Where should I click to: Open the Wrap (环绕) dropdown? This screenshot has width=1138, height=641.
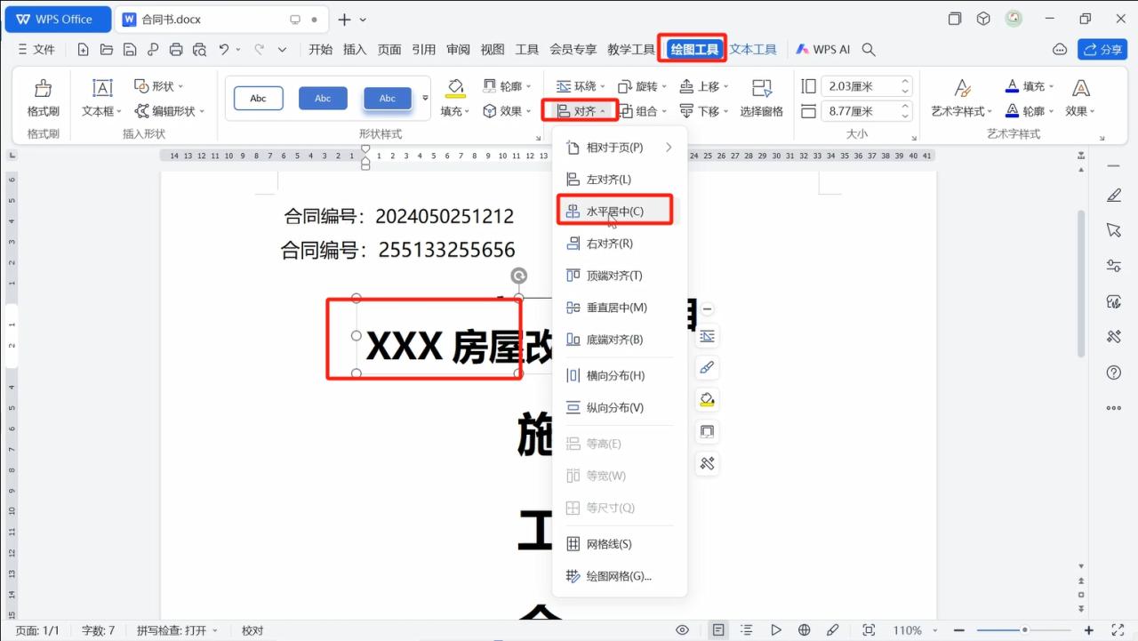click(581, 86)
